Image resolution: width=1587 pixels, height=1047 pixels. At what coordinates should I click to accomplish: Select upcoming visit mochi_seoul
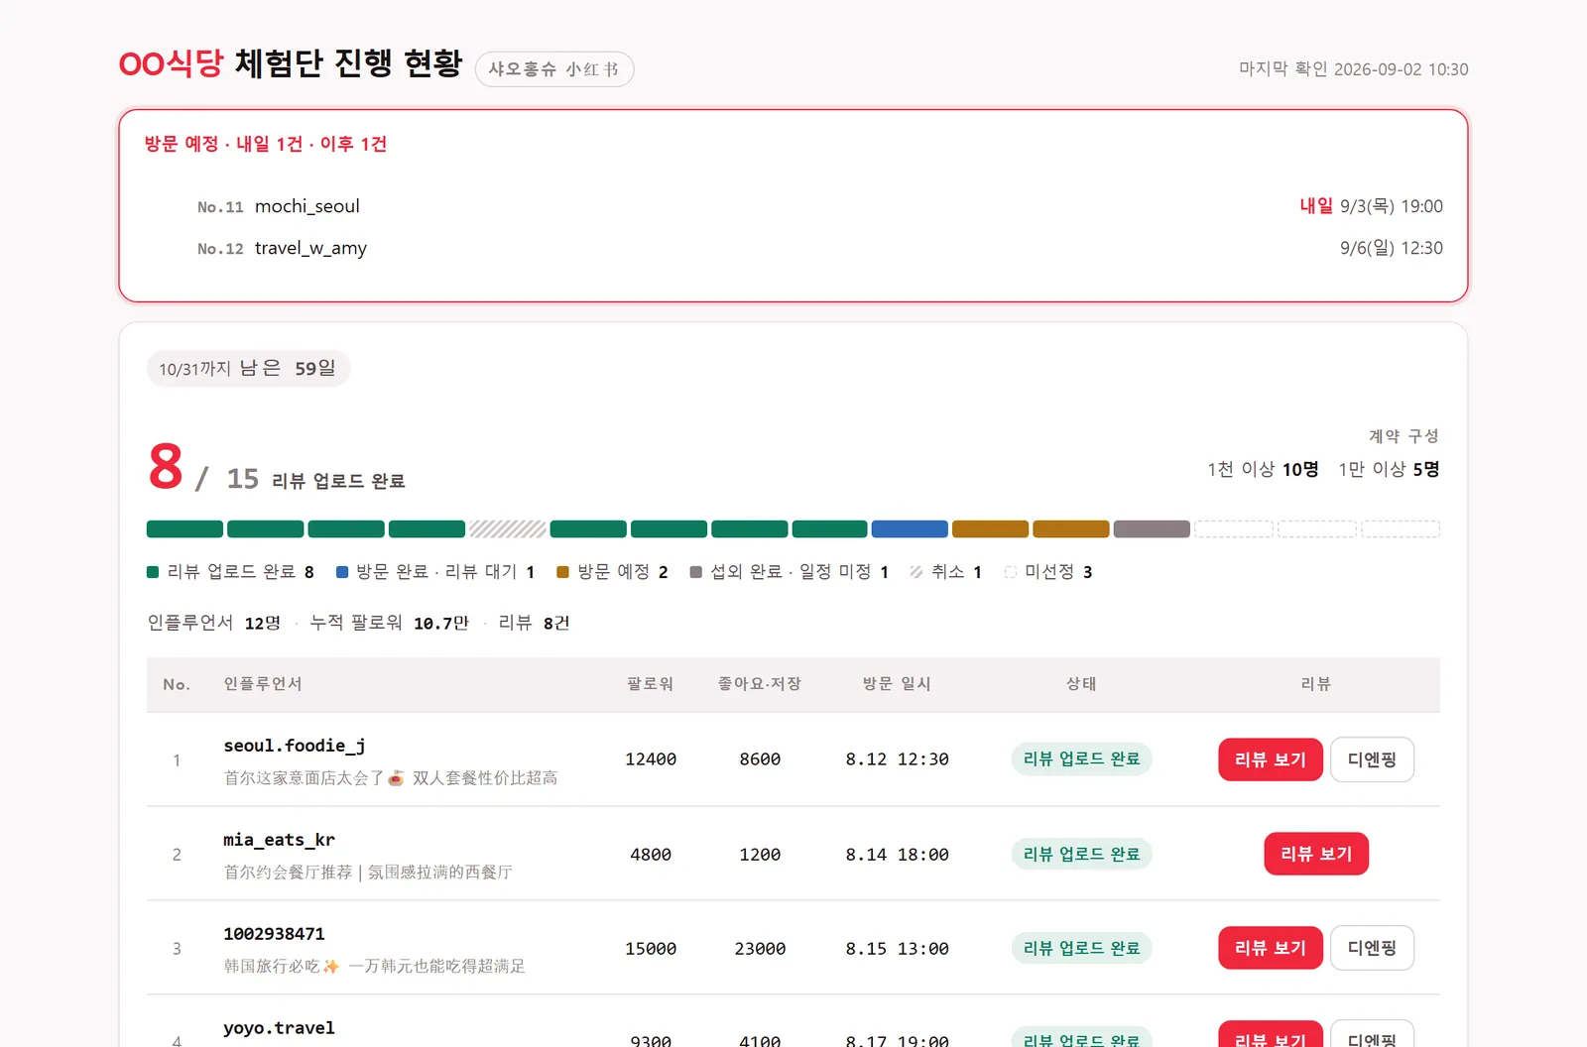coord(307,206)
